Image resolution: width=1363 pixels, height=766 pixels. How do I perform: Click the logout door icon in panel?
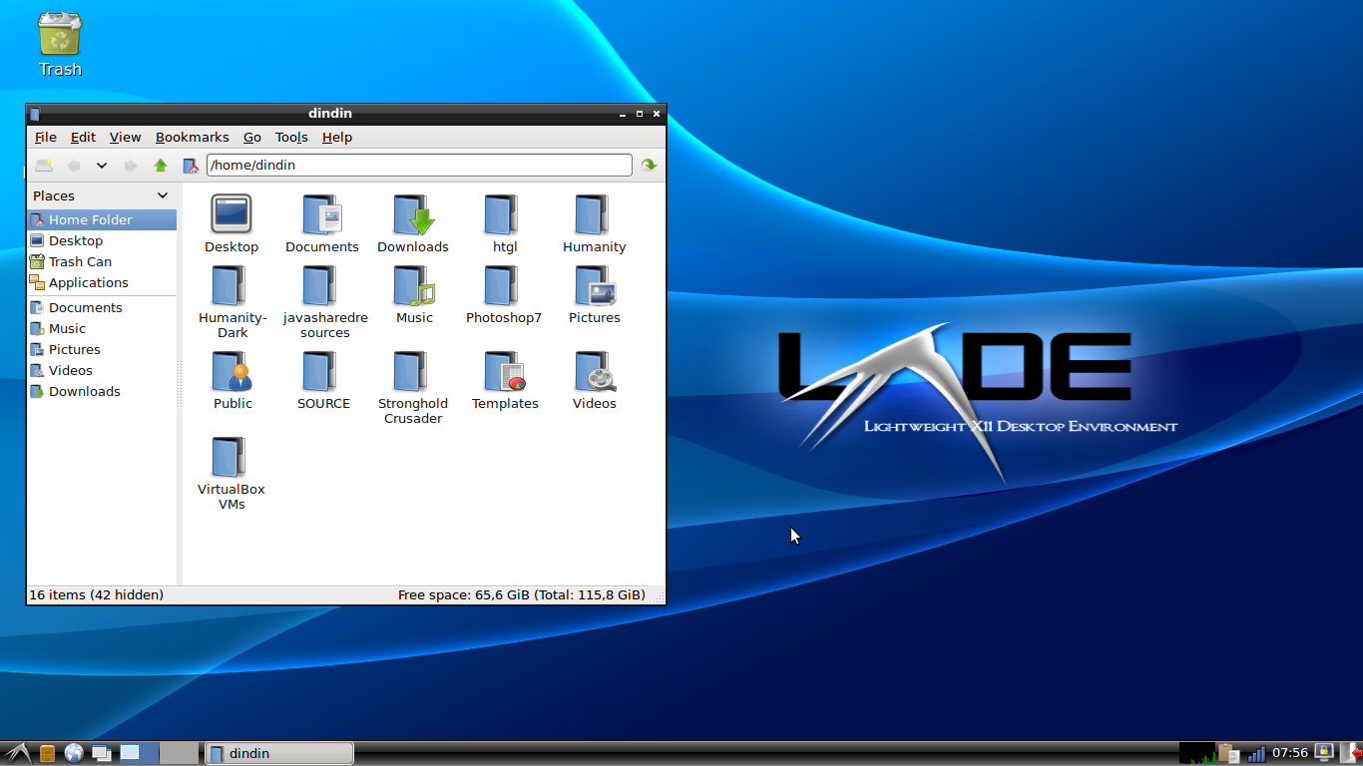1349,753
